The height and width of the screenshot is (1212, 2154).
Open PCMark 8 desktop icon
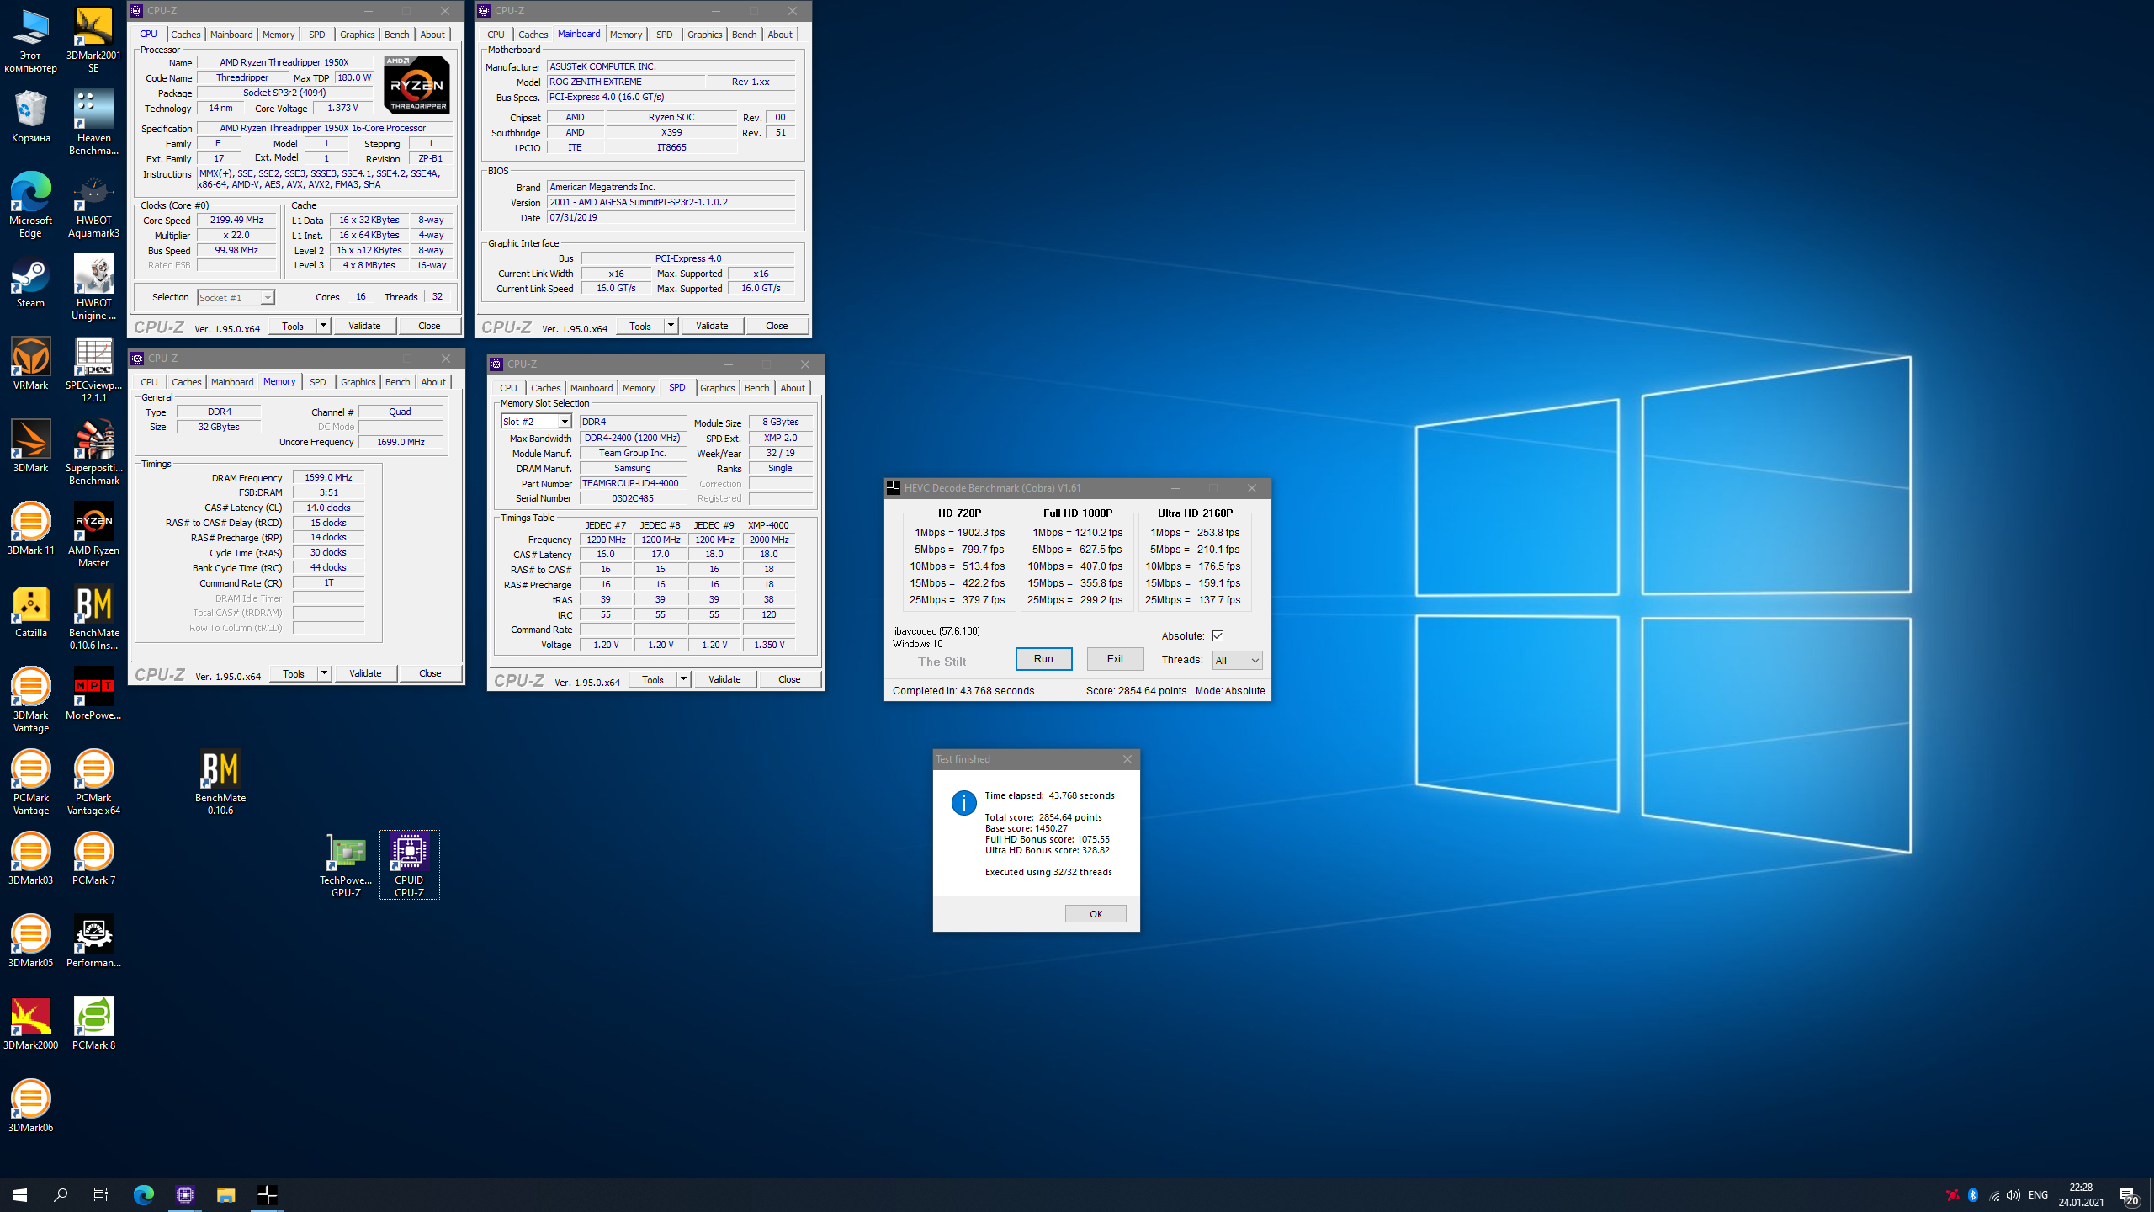click(x=93, y=1024)
